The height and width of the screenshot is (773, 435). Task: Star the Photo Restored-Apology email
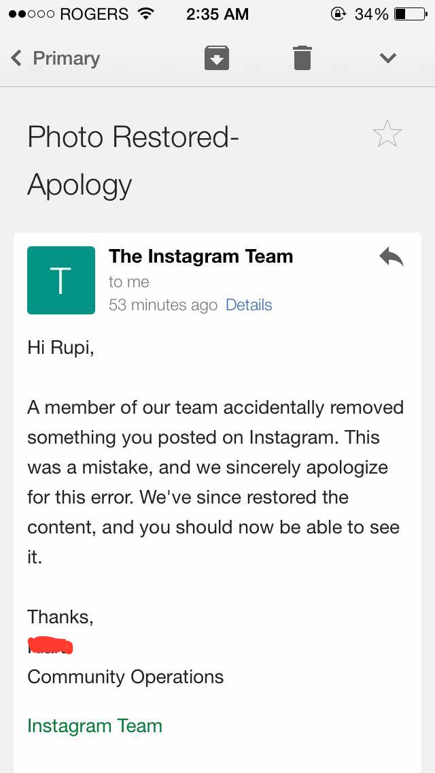pyautogui.click(x=387, y=133)
